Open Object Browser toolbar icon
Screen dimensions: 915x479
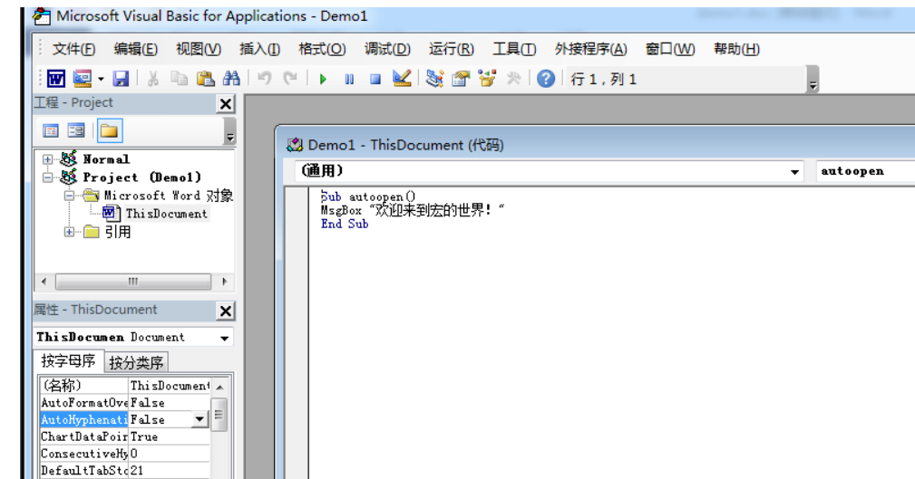point(487,79)
